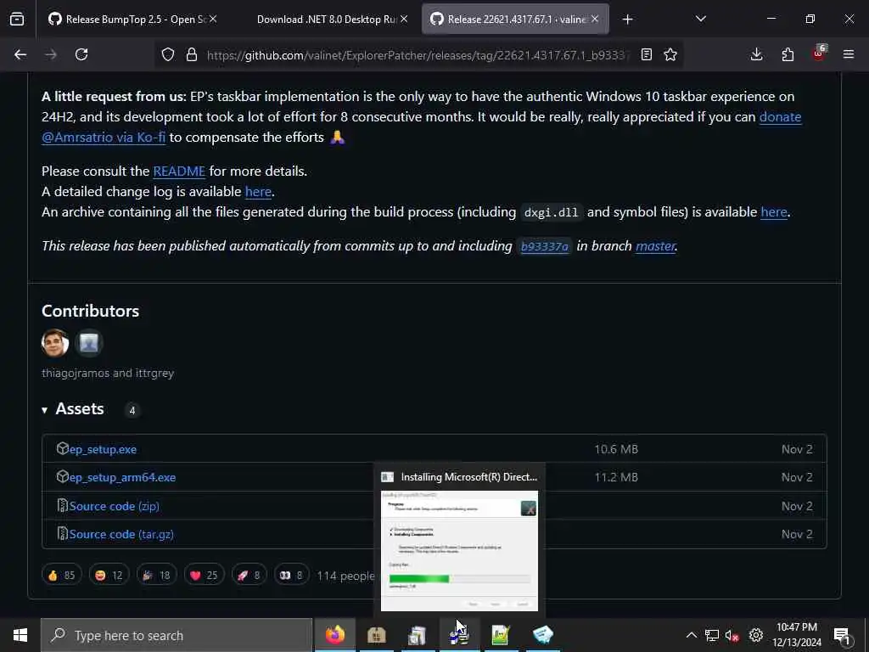View site security padlock info
Viewport: 869px width, 652px height.
192,54
